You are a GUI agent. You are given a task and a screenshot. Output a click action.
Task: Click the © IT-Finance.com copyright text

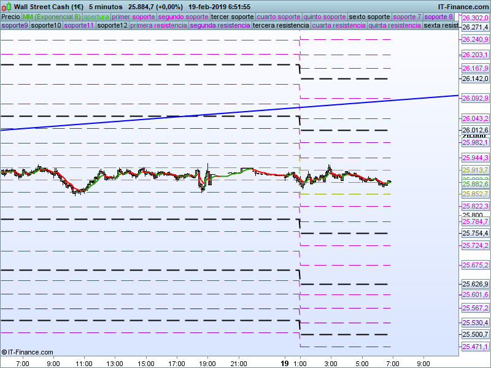click(28, 352)
